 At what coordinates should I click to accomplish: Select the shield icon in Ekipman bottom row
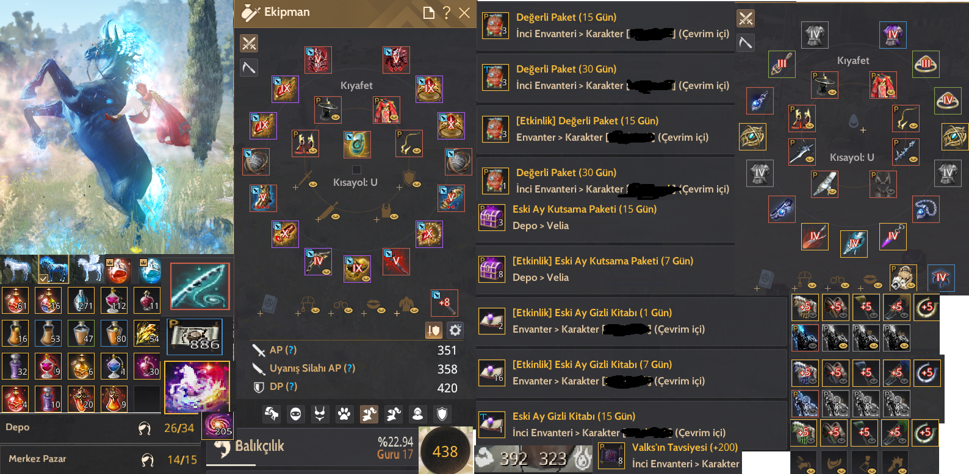(x=442, y=414)
